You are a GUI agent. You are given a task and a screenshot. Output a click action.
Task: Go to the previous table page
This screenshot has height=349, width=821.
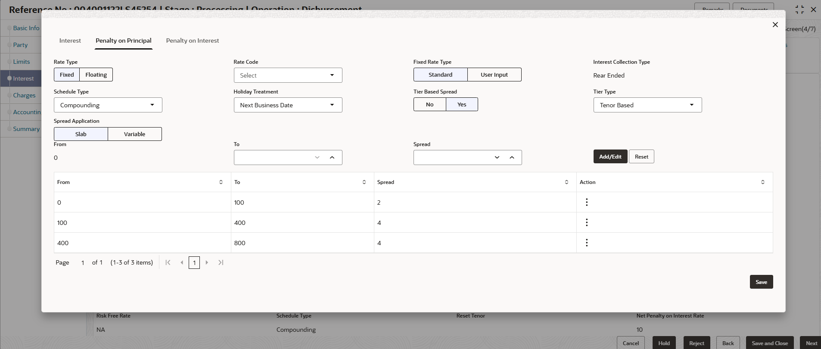(x=182, y=262)
